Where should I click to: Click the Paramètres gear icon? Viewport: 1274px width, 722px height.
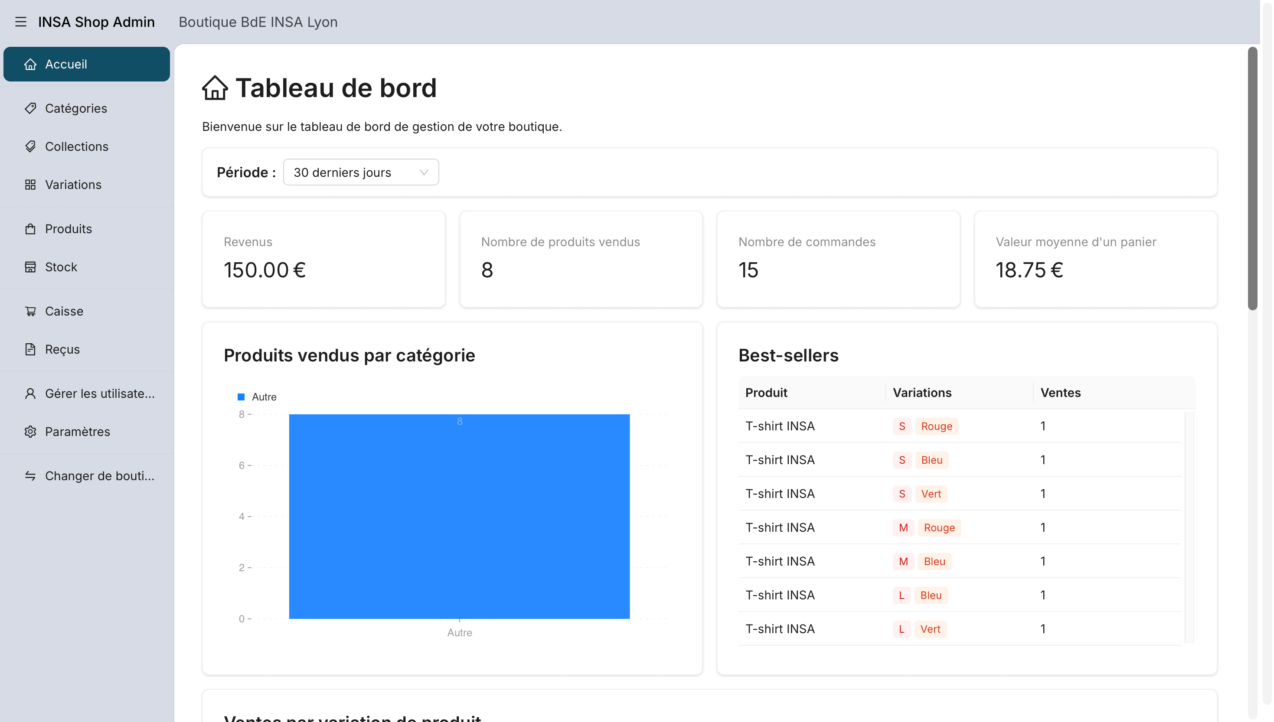(30, 431)
